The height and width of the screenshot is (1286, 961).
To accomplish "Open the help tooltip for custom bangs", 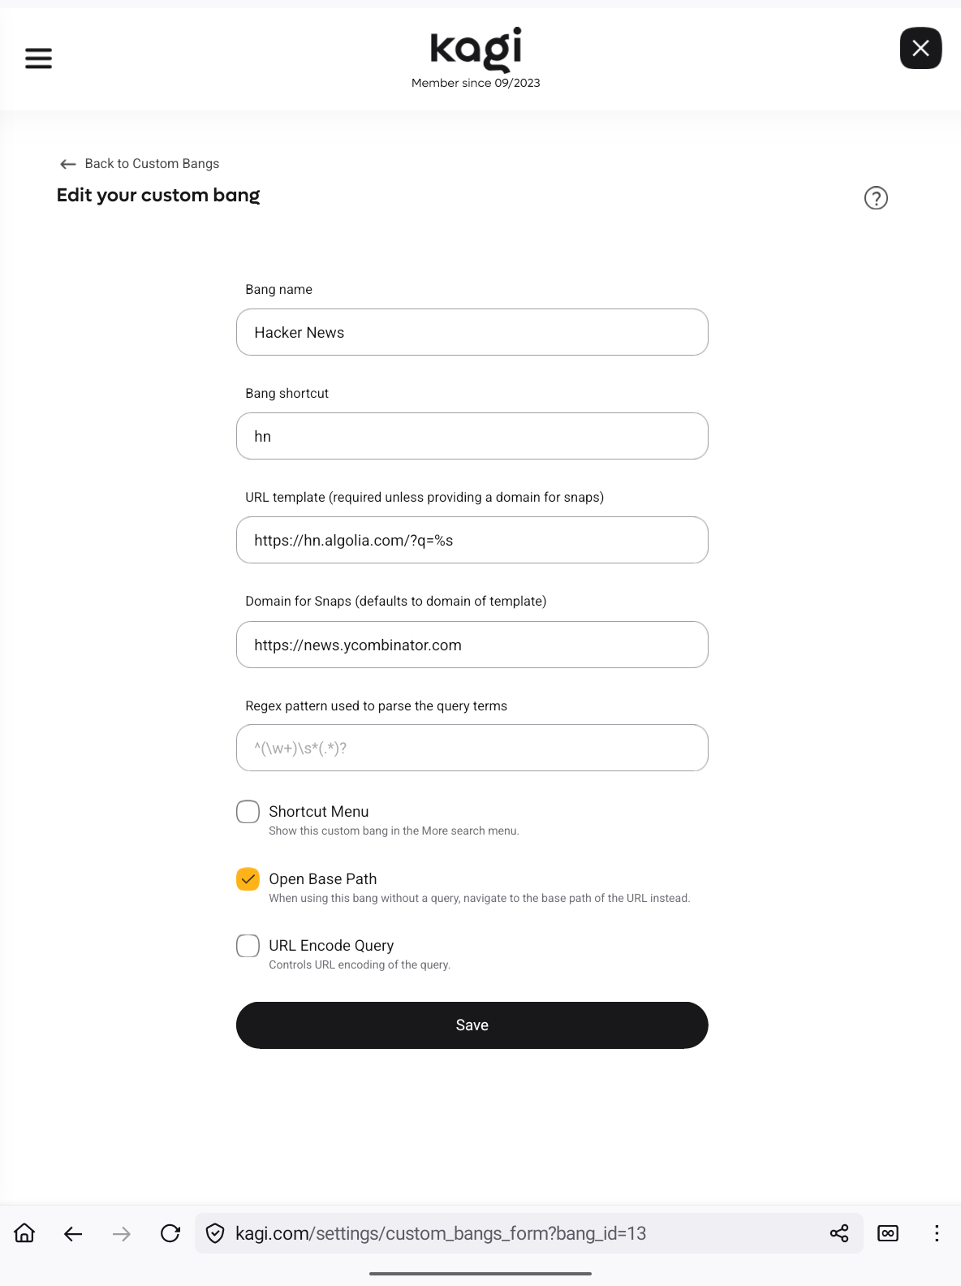I will 876,197.
